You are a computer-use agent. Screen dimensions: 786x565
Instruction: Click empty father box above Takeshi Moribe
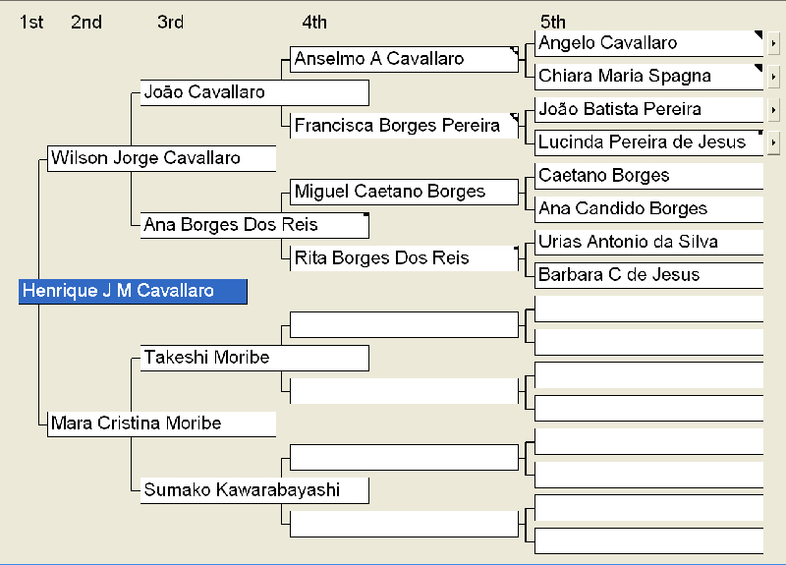pyautogui.click(x=404, y=324)
